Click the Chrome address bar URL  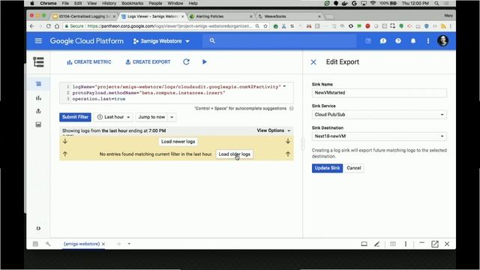(169, 26)
